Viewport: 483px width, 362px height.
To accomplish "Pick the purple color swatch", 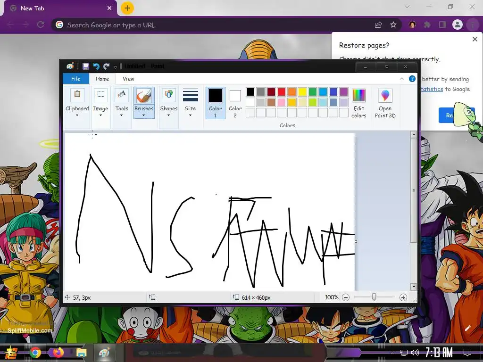I will coord(344,92).
